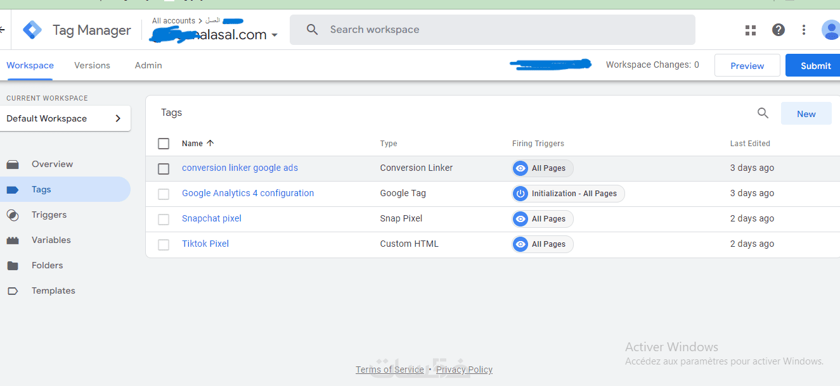Open the Help question mark icon
This screenshot has height=386, width=840.
778,30
